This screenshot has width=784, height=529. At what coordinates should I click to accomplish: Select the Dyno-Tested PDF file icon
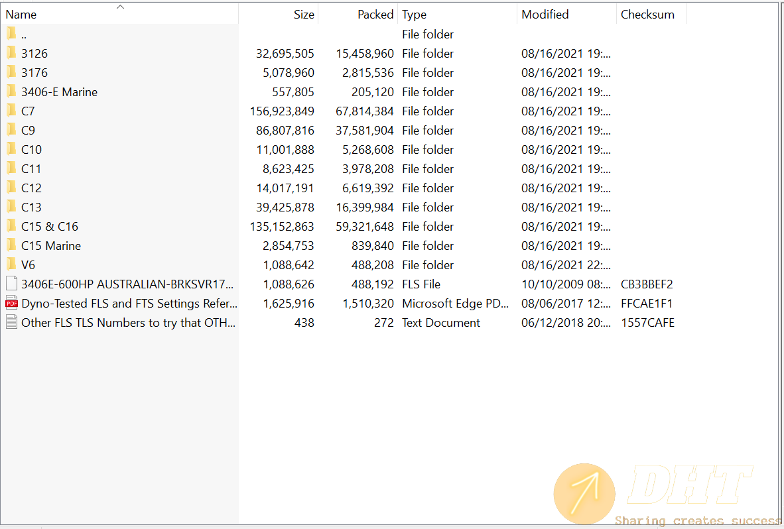click(x=11, y=304)
